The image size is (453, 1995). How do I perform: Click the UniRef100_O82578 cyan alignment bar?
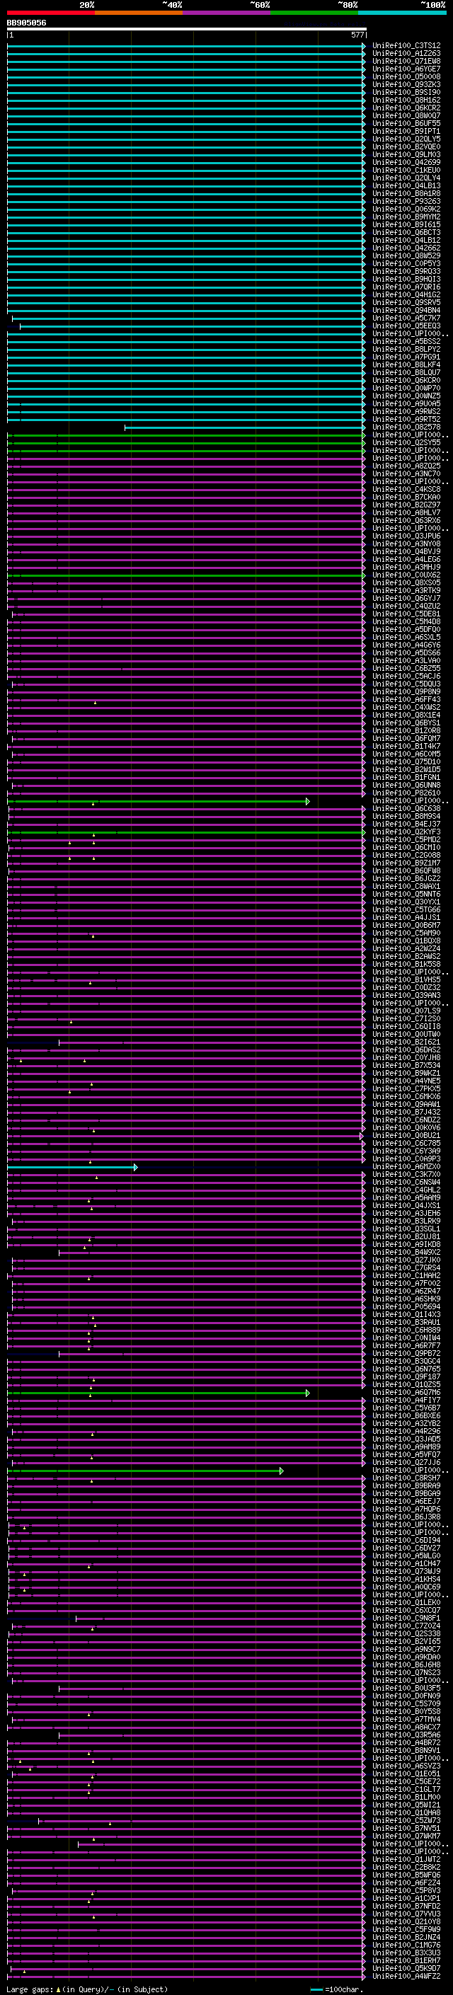pos(245,427)
